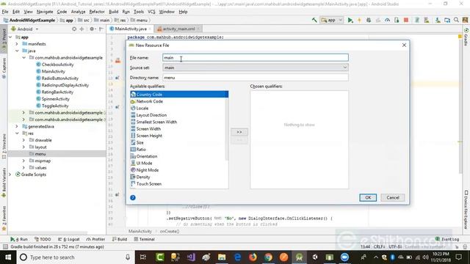Expand the manifests folder
Viewport: 470px width, 264px height.
[17, 44]
